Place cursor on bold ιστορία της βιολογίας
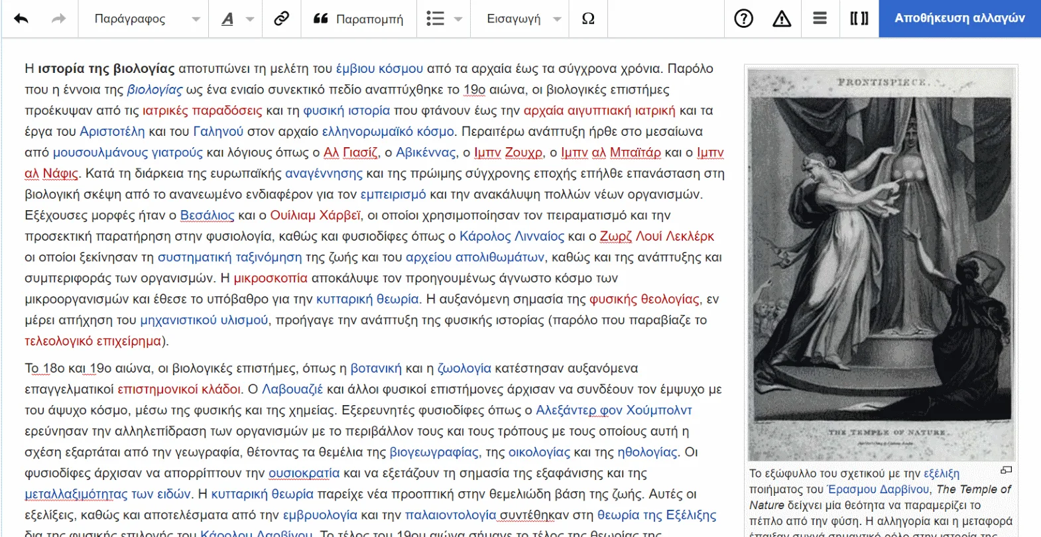Image resolution: width=1041 pixels, height=537 pixels. [106, 68]
